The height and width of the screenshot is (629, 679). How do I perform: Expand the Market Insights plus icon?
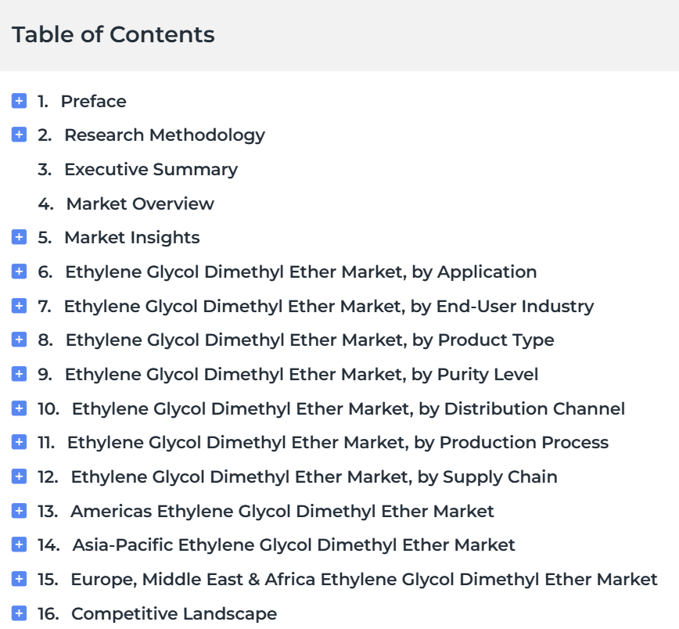[19, 237]
